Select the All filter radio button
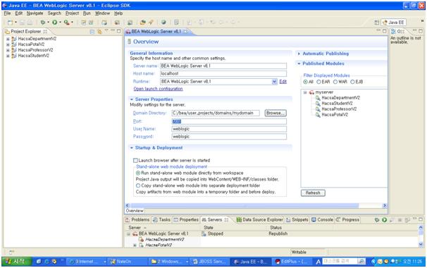The height and width of the screenshot is (268, 427). (305, 82)
